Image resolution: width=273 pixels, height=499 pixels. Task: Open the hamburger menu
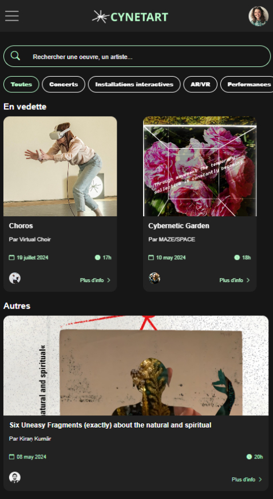pyautogui.click(x=12, y=16)
